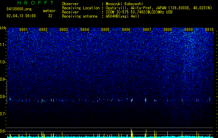
Task: Click the meteor count value 32
Action: pyautogui.click(x=50, y=16)
